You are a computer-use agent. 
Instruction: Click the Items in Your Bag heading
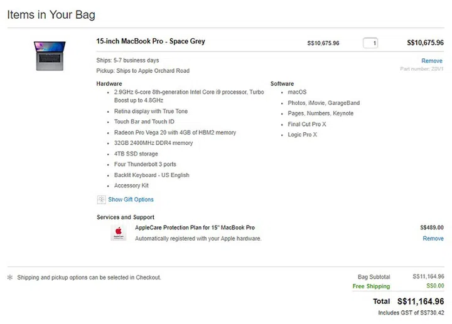(51, 14)
